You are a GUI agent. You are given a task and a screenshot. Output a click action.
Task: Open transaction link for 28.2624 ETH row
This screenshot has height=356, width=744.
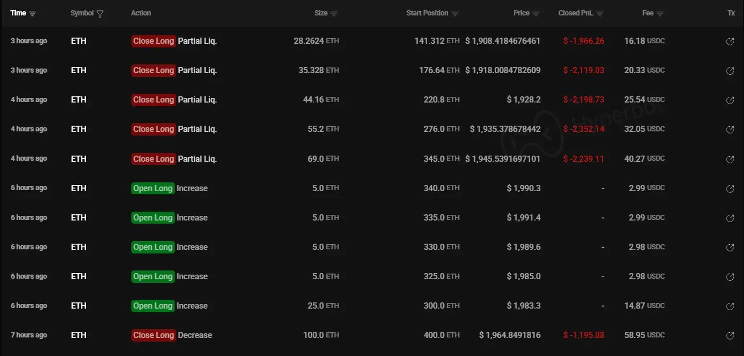tap(730, 41)
